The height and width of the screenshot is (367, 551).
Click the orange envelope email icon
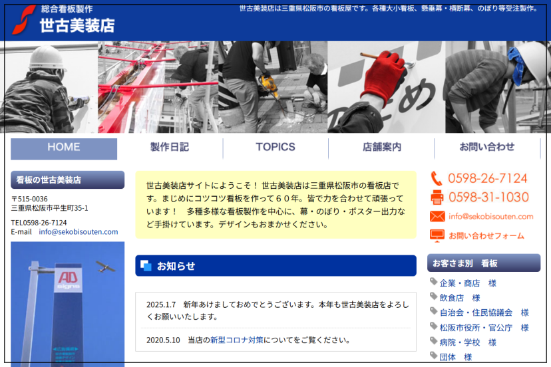[x=437, y=216]
